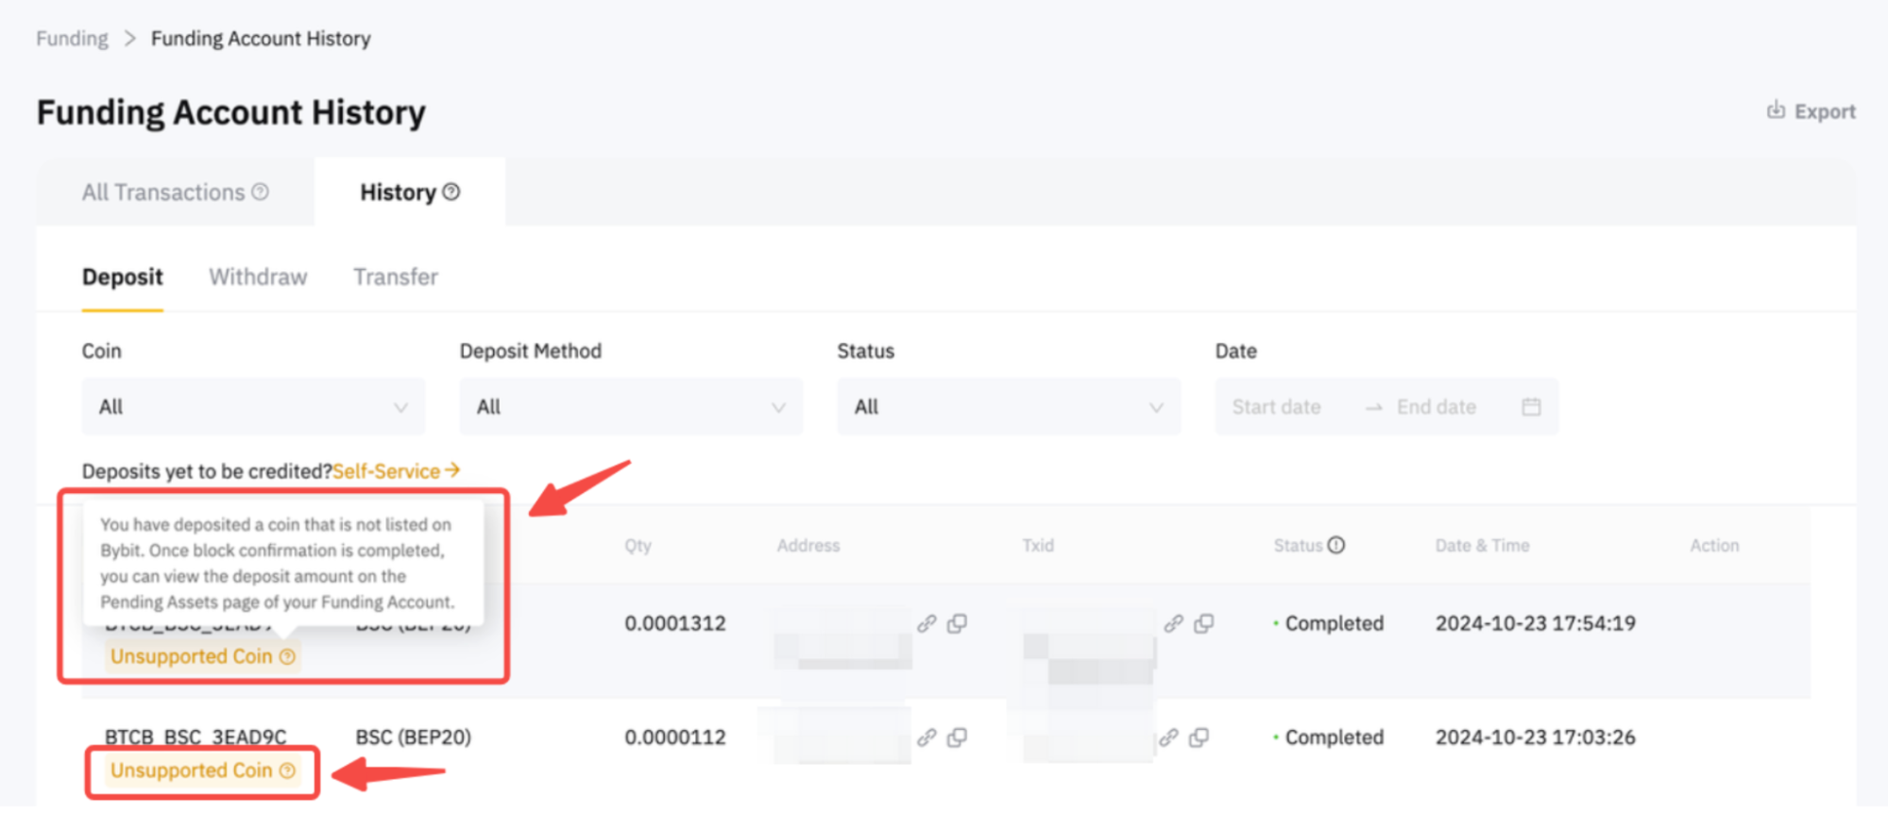The height and width of the screenshot is (813, 1888).
Task: Open Txid link for 0.0001312 deposit
Action: (x=1173, y=623)
